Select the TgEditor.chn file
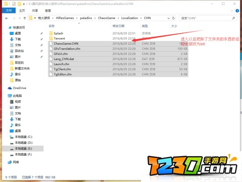This screenshot has width=242, height=182. pos(118,74)
